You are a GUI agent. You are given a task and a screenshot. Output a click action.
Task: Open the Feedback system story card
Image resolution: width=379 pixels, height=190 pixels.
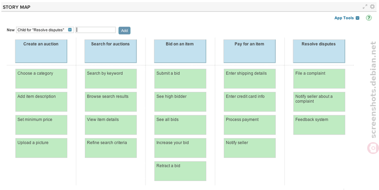[319, 125]
